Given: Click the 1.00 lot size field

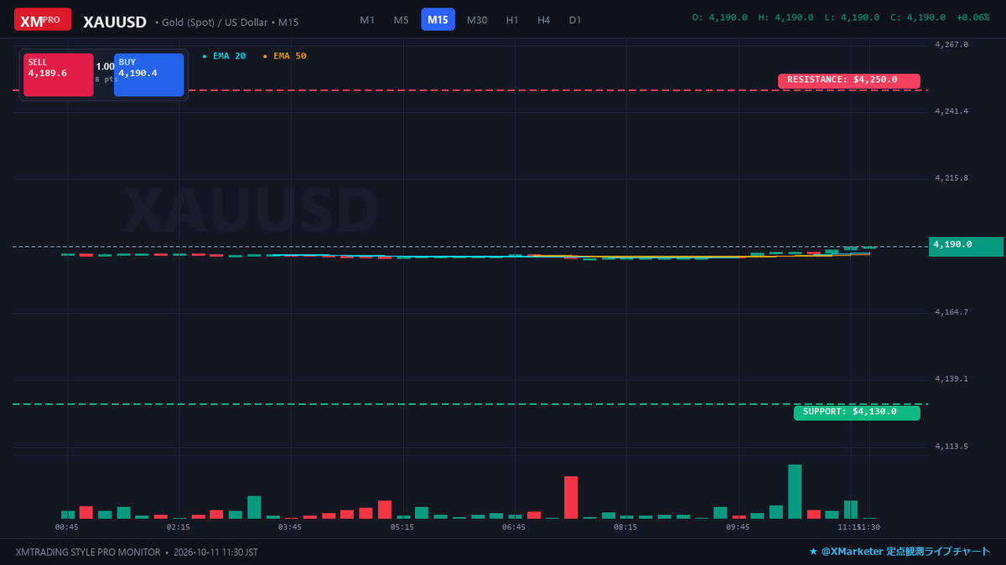Looking at the screenshot, I should pos(105,66).
